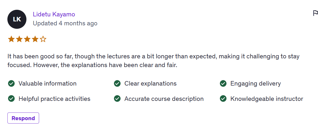Click the second rating star
This screenshot has width=318, height=127.
(x=19, y=39)
